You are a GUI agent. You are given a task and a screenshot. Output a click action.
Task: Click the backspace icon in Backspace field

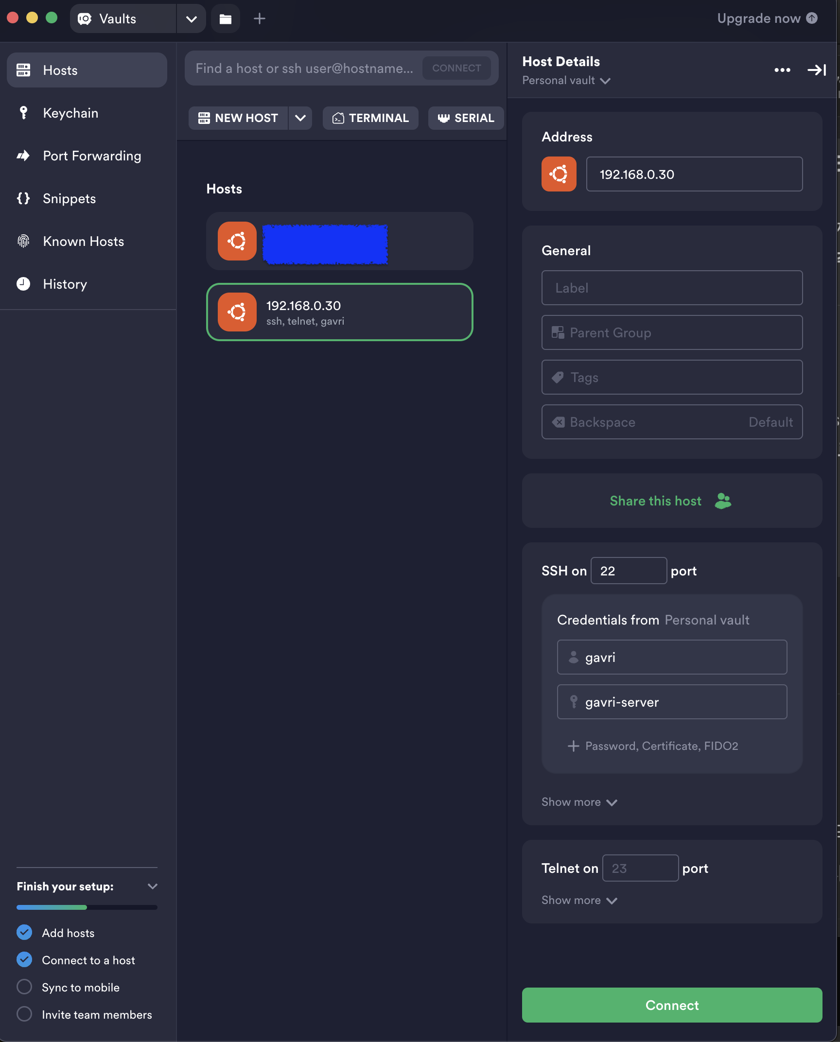(x=559, y=422)
